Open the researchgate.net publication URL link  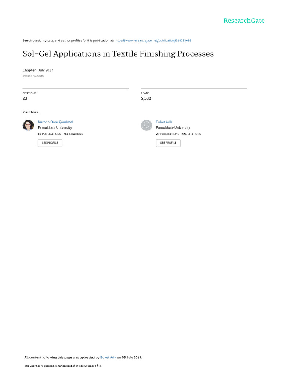click(153, 40)
